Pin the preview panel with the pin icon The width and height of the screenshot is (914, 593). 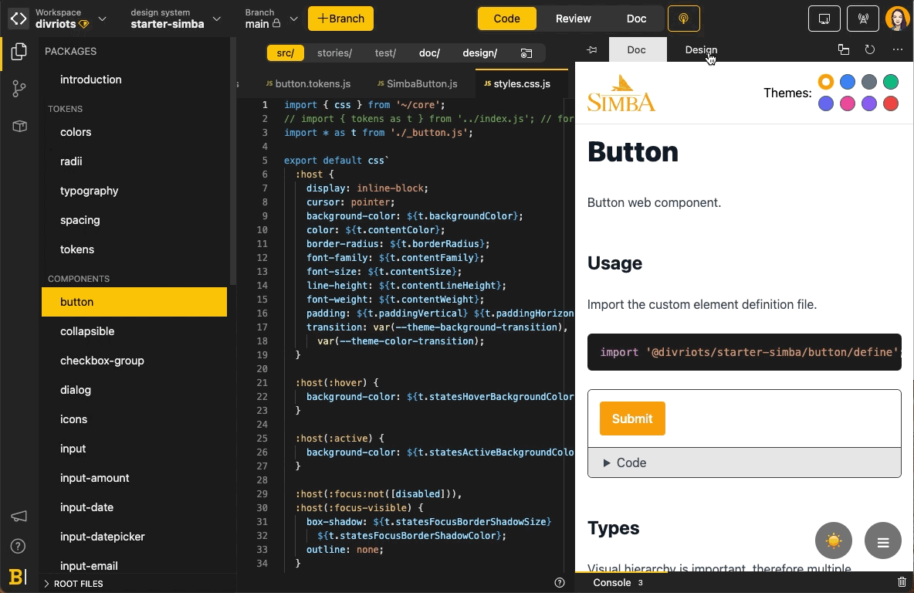point(592,50)
